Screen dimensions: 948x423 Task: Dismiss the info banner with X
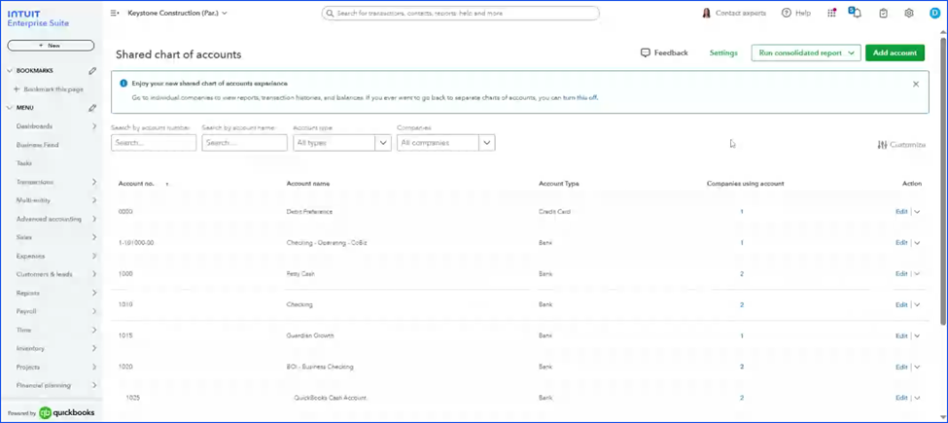(916, 84)
